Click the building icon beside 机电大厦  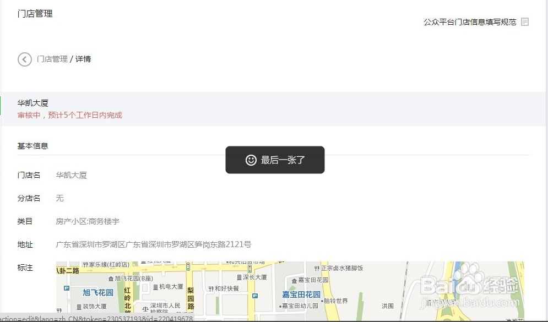tap(156, 287)
